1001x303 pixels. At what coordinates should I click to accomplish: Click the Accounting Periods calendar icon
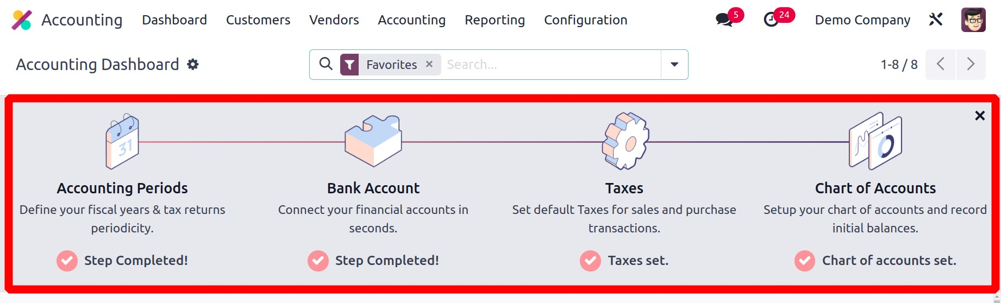tap(122, 142)
